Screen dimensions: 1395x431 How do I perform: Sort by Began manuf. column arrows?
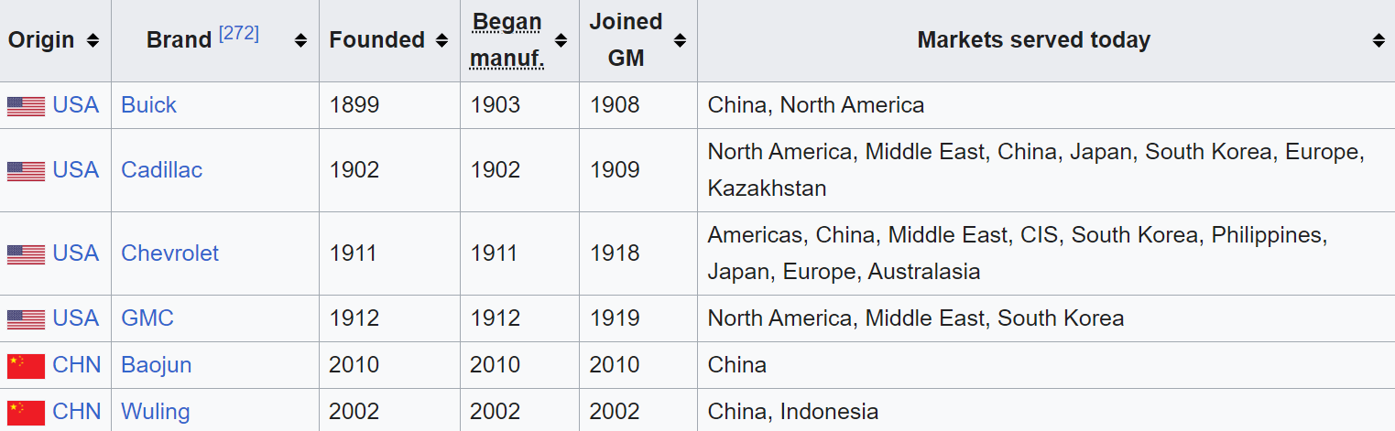[561, 40]
